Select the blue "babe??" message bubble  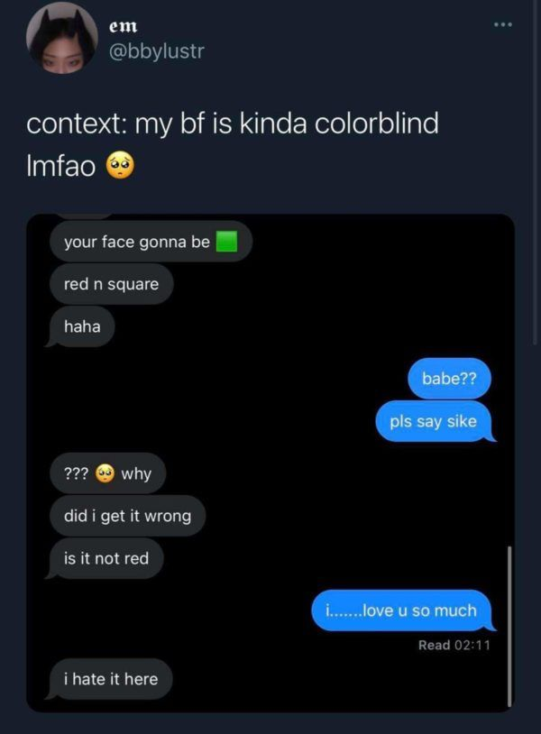[449, 378]
